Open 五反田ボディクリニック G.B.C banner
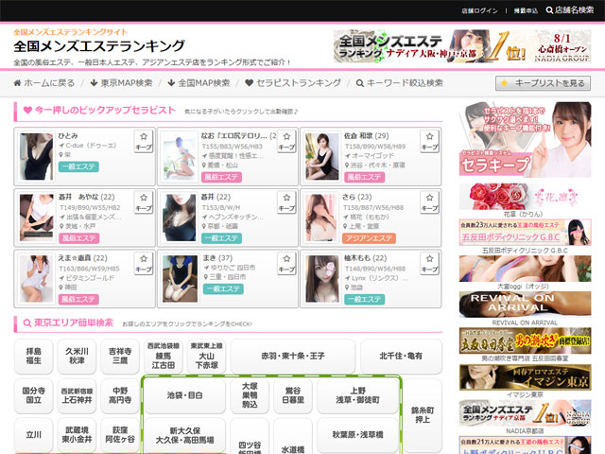The image size is (605, 454). coord(525,233)
